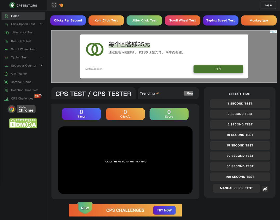
Task: Click the Trending arrow icon
Action: pos(157,93)
